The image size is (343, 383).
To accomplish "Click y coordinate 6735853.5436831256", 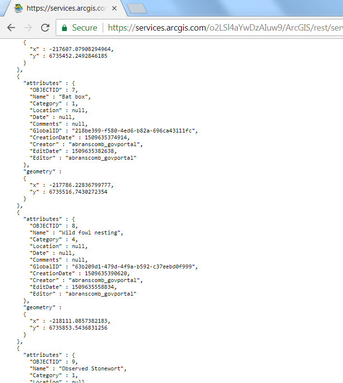I will coord(78,328).
